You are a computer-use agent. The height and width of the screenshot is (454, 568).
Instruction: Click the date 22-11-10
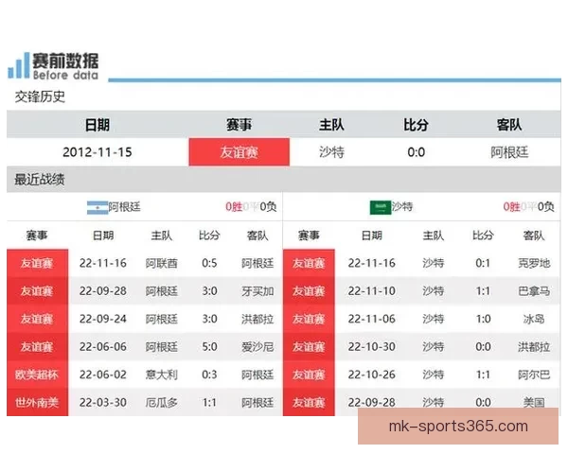(x=372, y=291)
